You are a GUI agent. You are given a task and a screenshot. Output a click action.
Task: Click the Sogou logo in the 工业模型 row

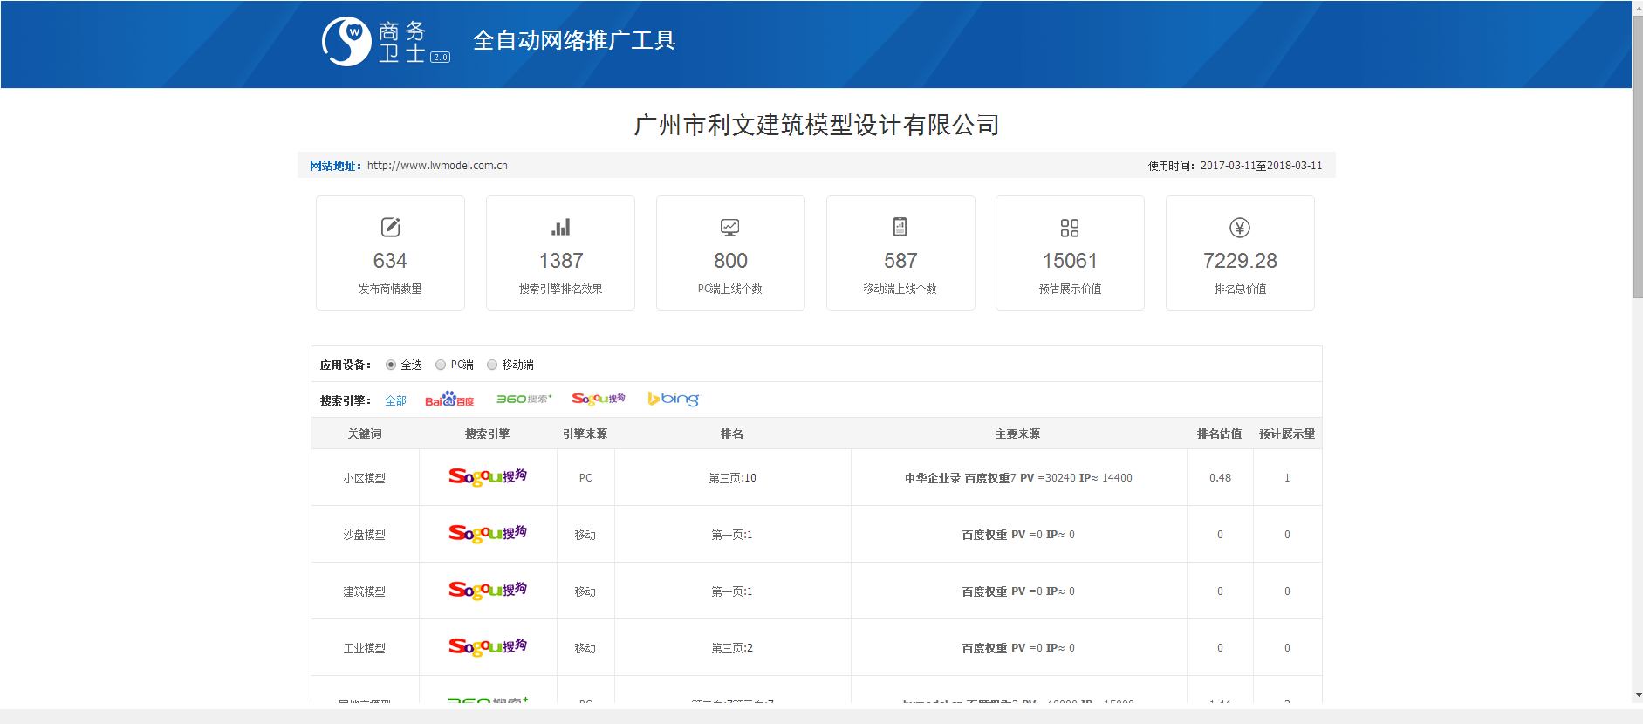coord(488,646)
